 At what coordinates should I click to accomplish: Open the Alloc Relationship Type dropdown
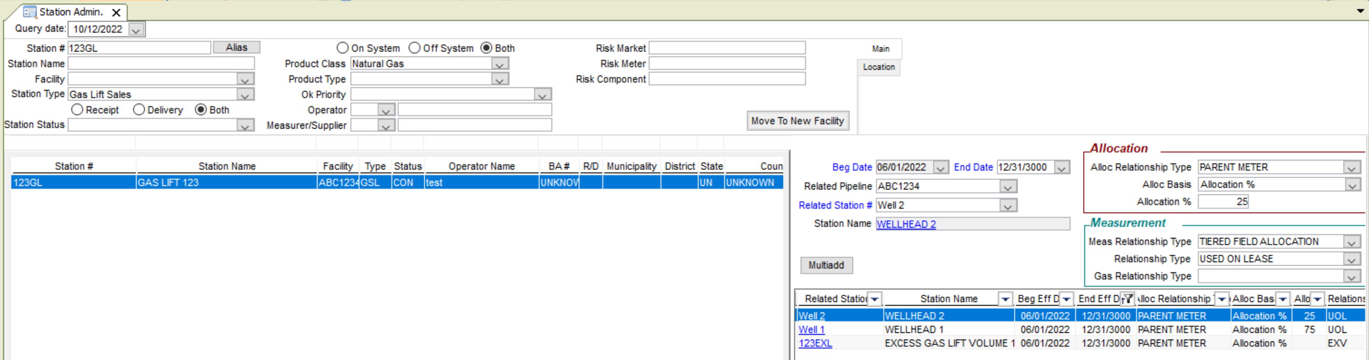point(1352,168)
